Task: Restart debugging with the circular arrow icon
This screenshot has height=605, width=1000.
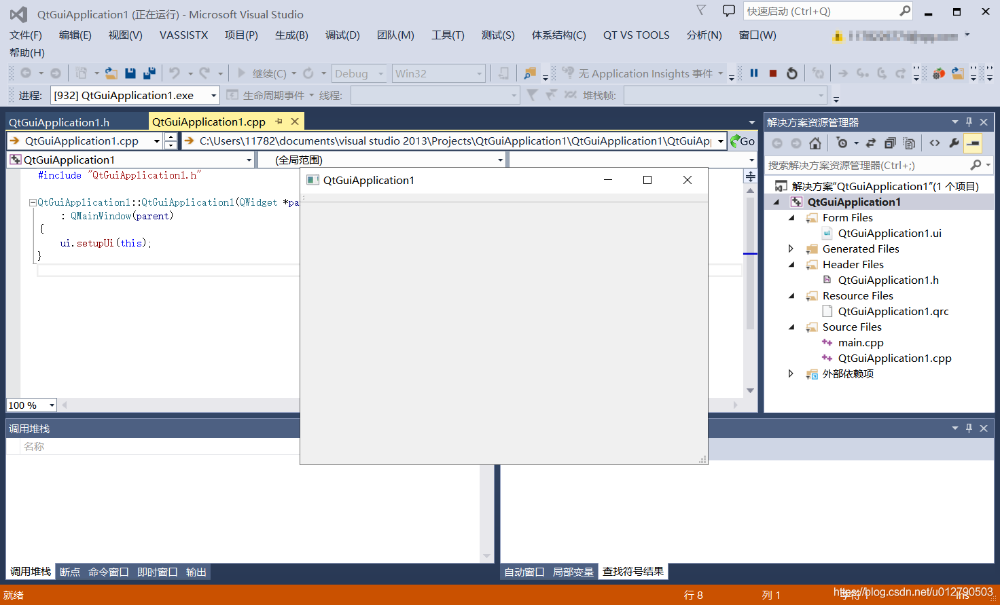Action: click(x=792, y=73)
